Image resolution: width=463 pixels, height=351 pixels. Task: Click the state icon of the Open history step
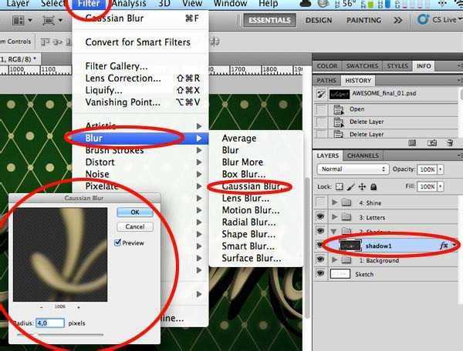coord(339,109)
